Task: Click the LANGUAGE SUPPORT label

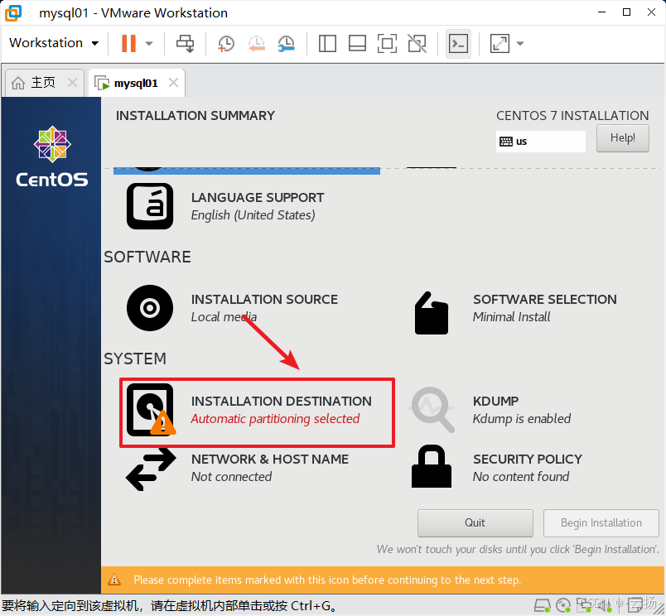Action: [x=258, y=197]
